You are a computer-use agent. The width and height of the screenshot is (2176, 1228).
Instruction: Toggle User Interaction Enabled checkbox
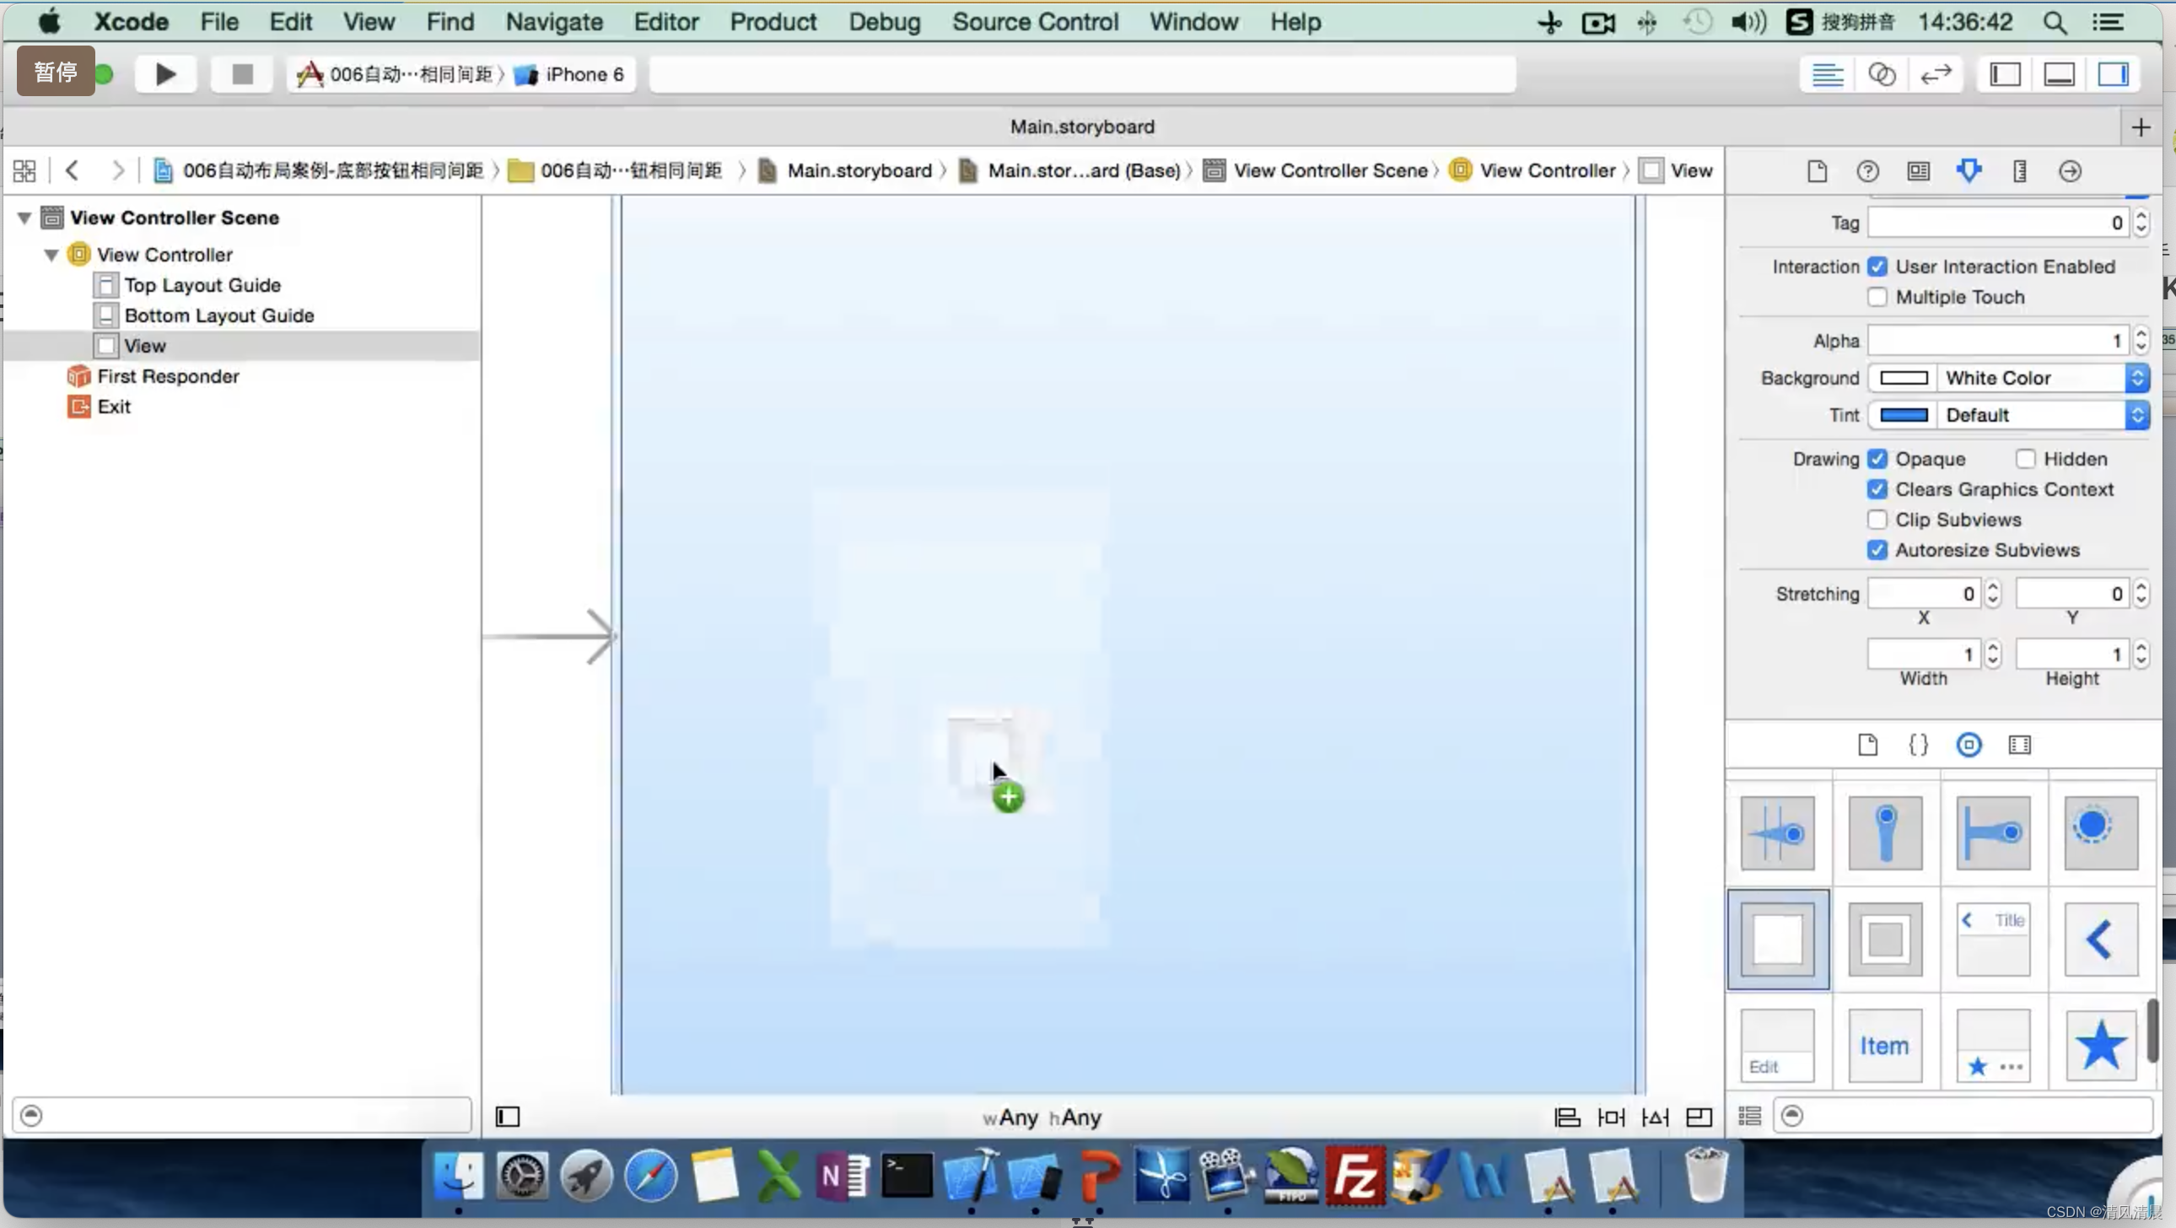tap(1877, 266)
